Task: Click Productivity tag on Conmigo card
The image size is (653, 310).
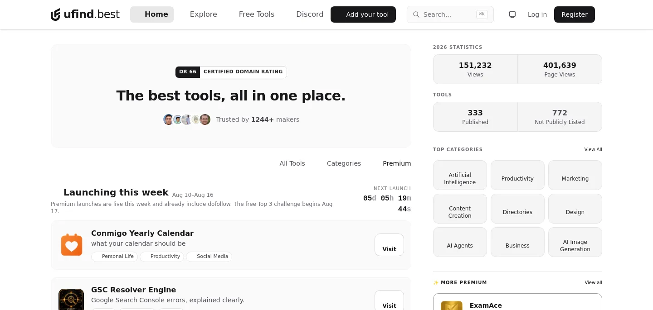Action: [162, 257]
